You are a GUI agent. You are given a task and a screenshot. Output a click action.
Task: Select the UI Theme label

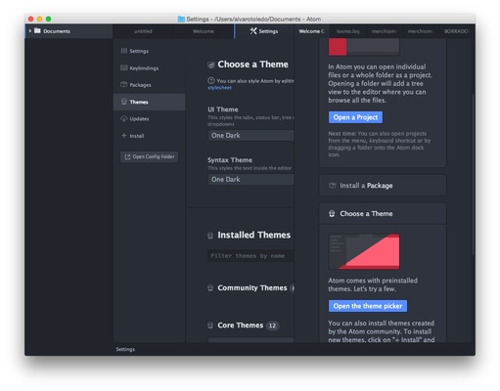coord(223,109)
